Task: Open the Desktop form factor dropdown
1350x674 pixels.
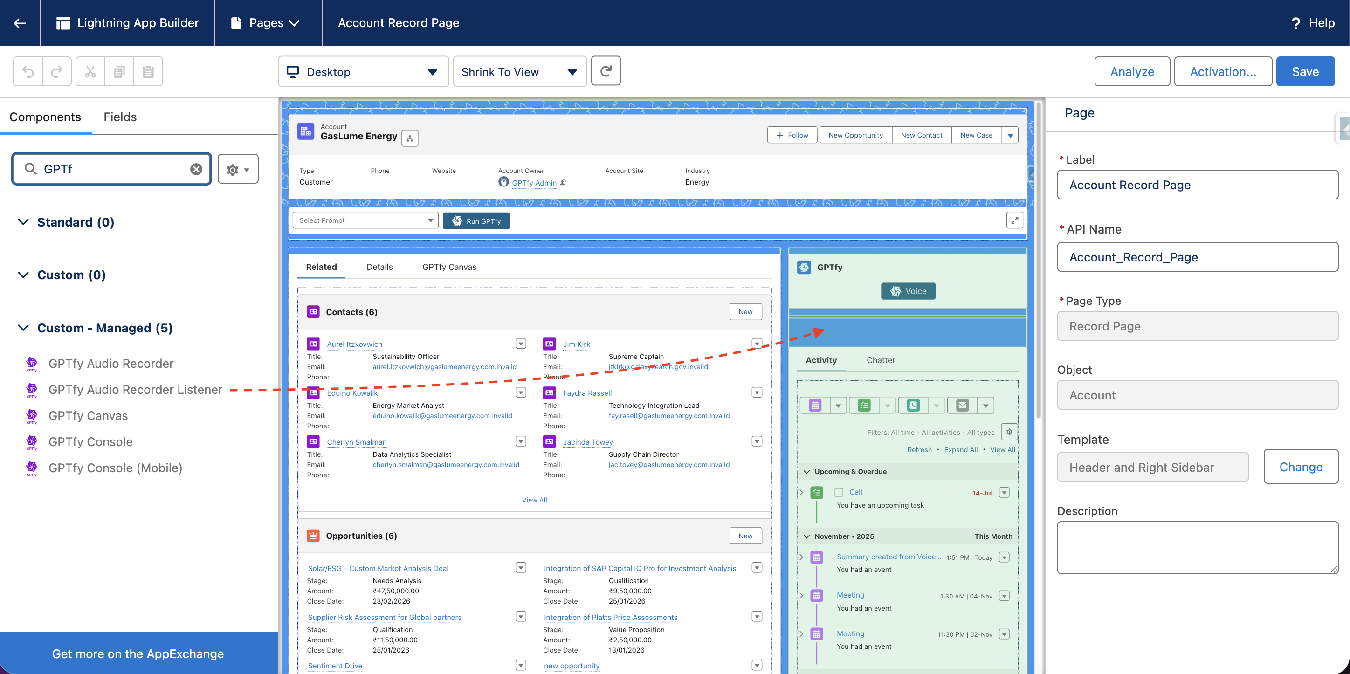Action: point(363,71)
